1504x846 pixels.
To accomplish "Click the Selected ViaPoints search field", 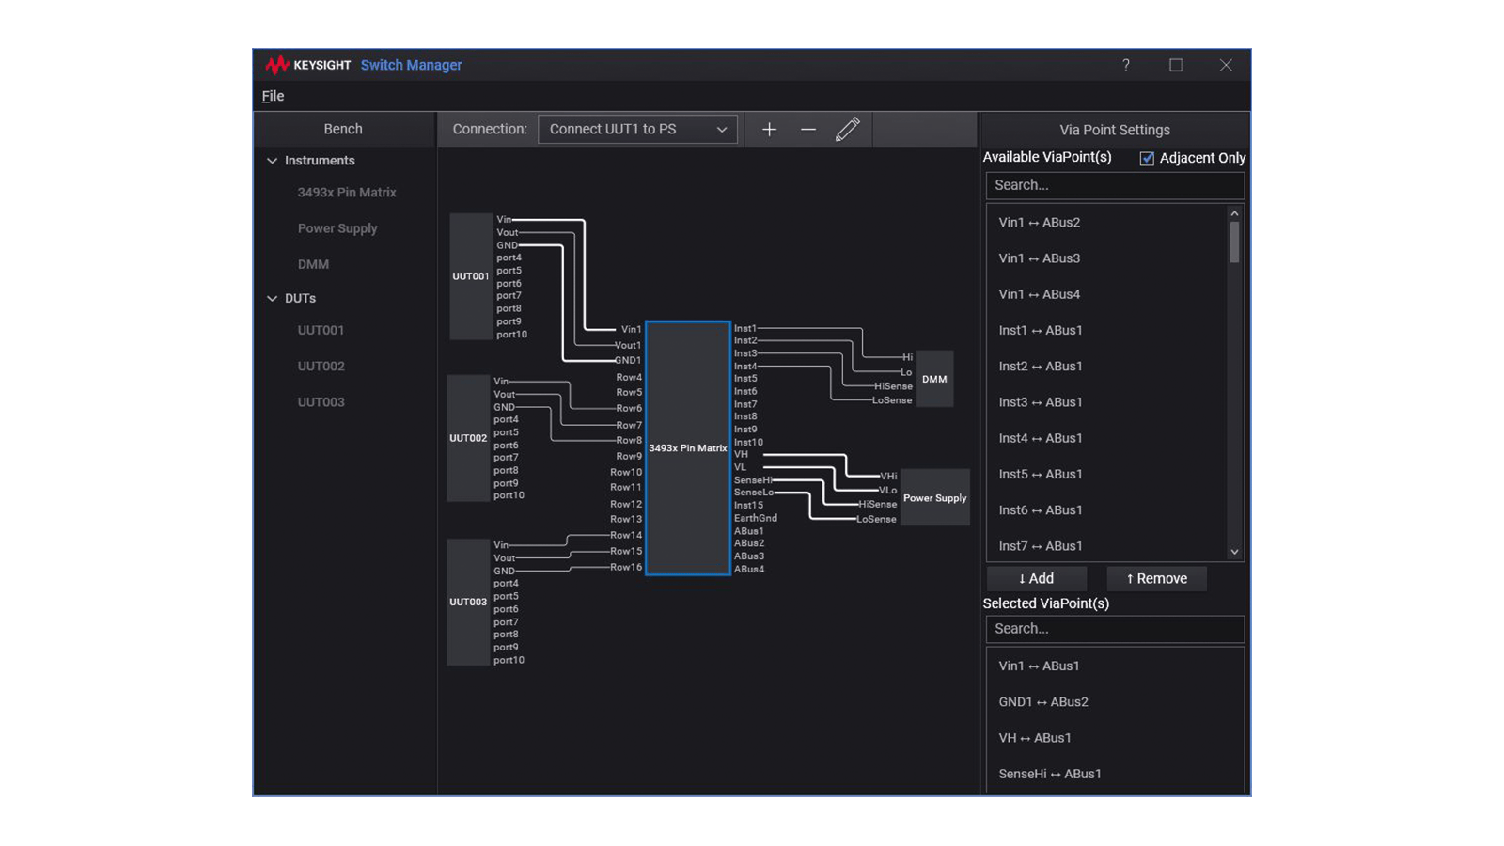I will 1115,629.
